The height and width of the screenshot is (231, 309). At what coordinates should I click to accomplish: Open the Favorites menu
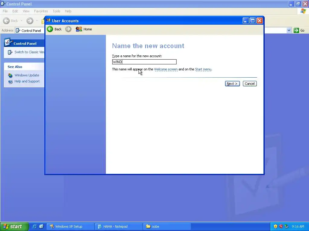point(41,11)
